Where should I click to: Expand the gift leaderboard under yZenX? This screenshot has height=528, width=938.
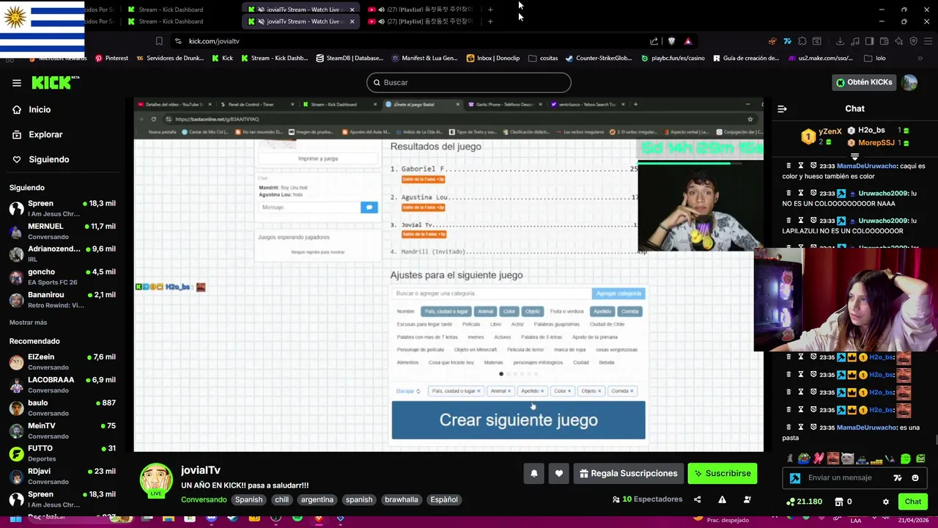click(854, 156)
